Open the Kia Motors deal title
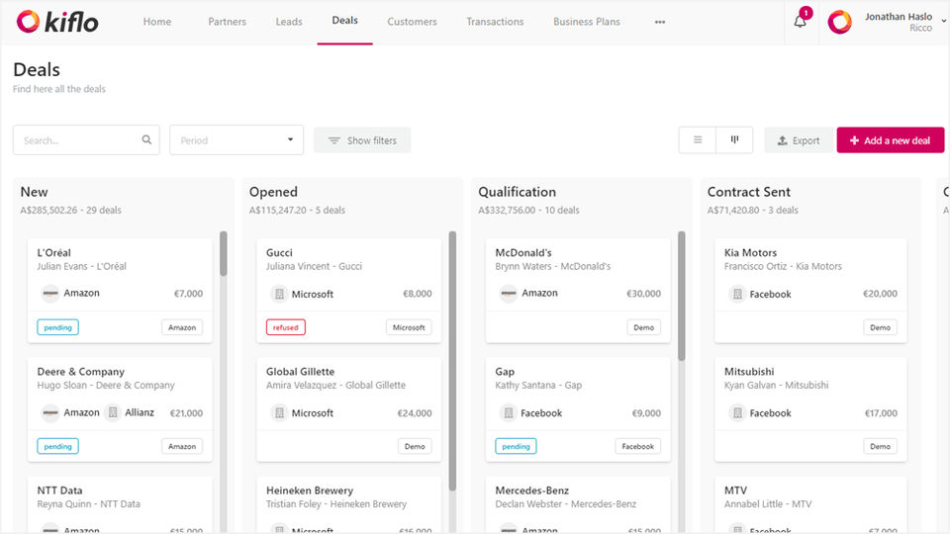This screenshot has width=950, height=534. point(750,252)
